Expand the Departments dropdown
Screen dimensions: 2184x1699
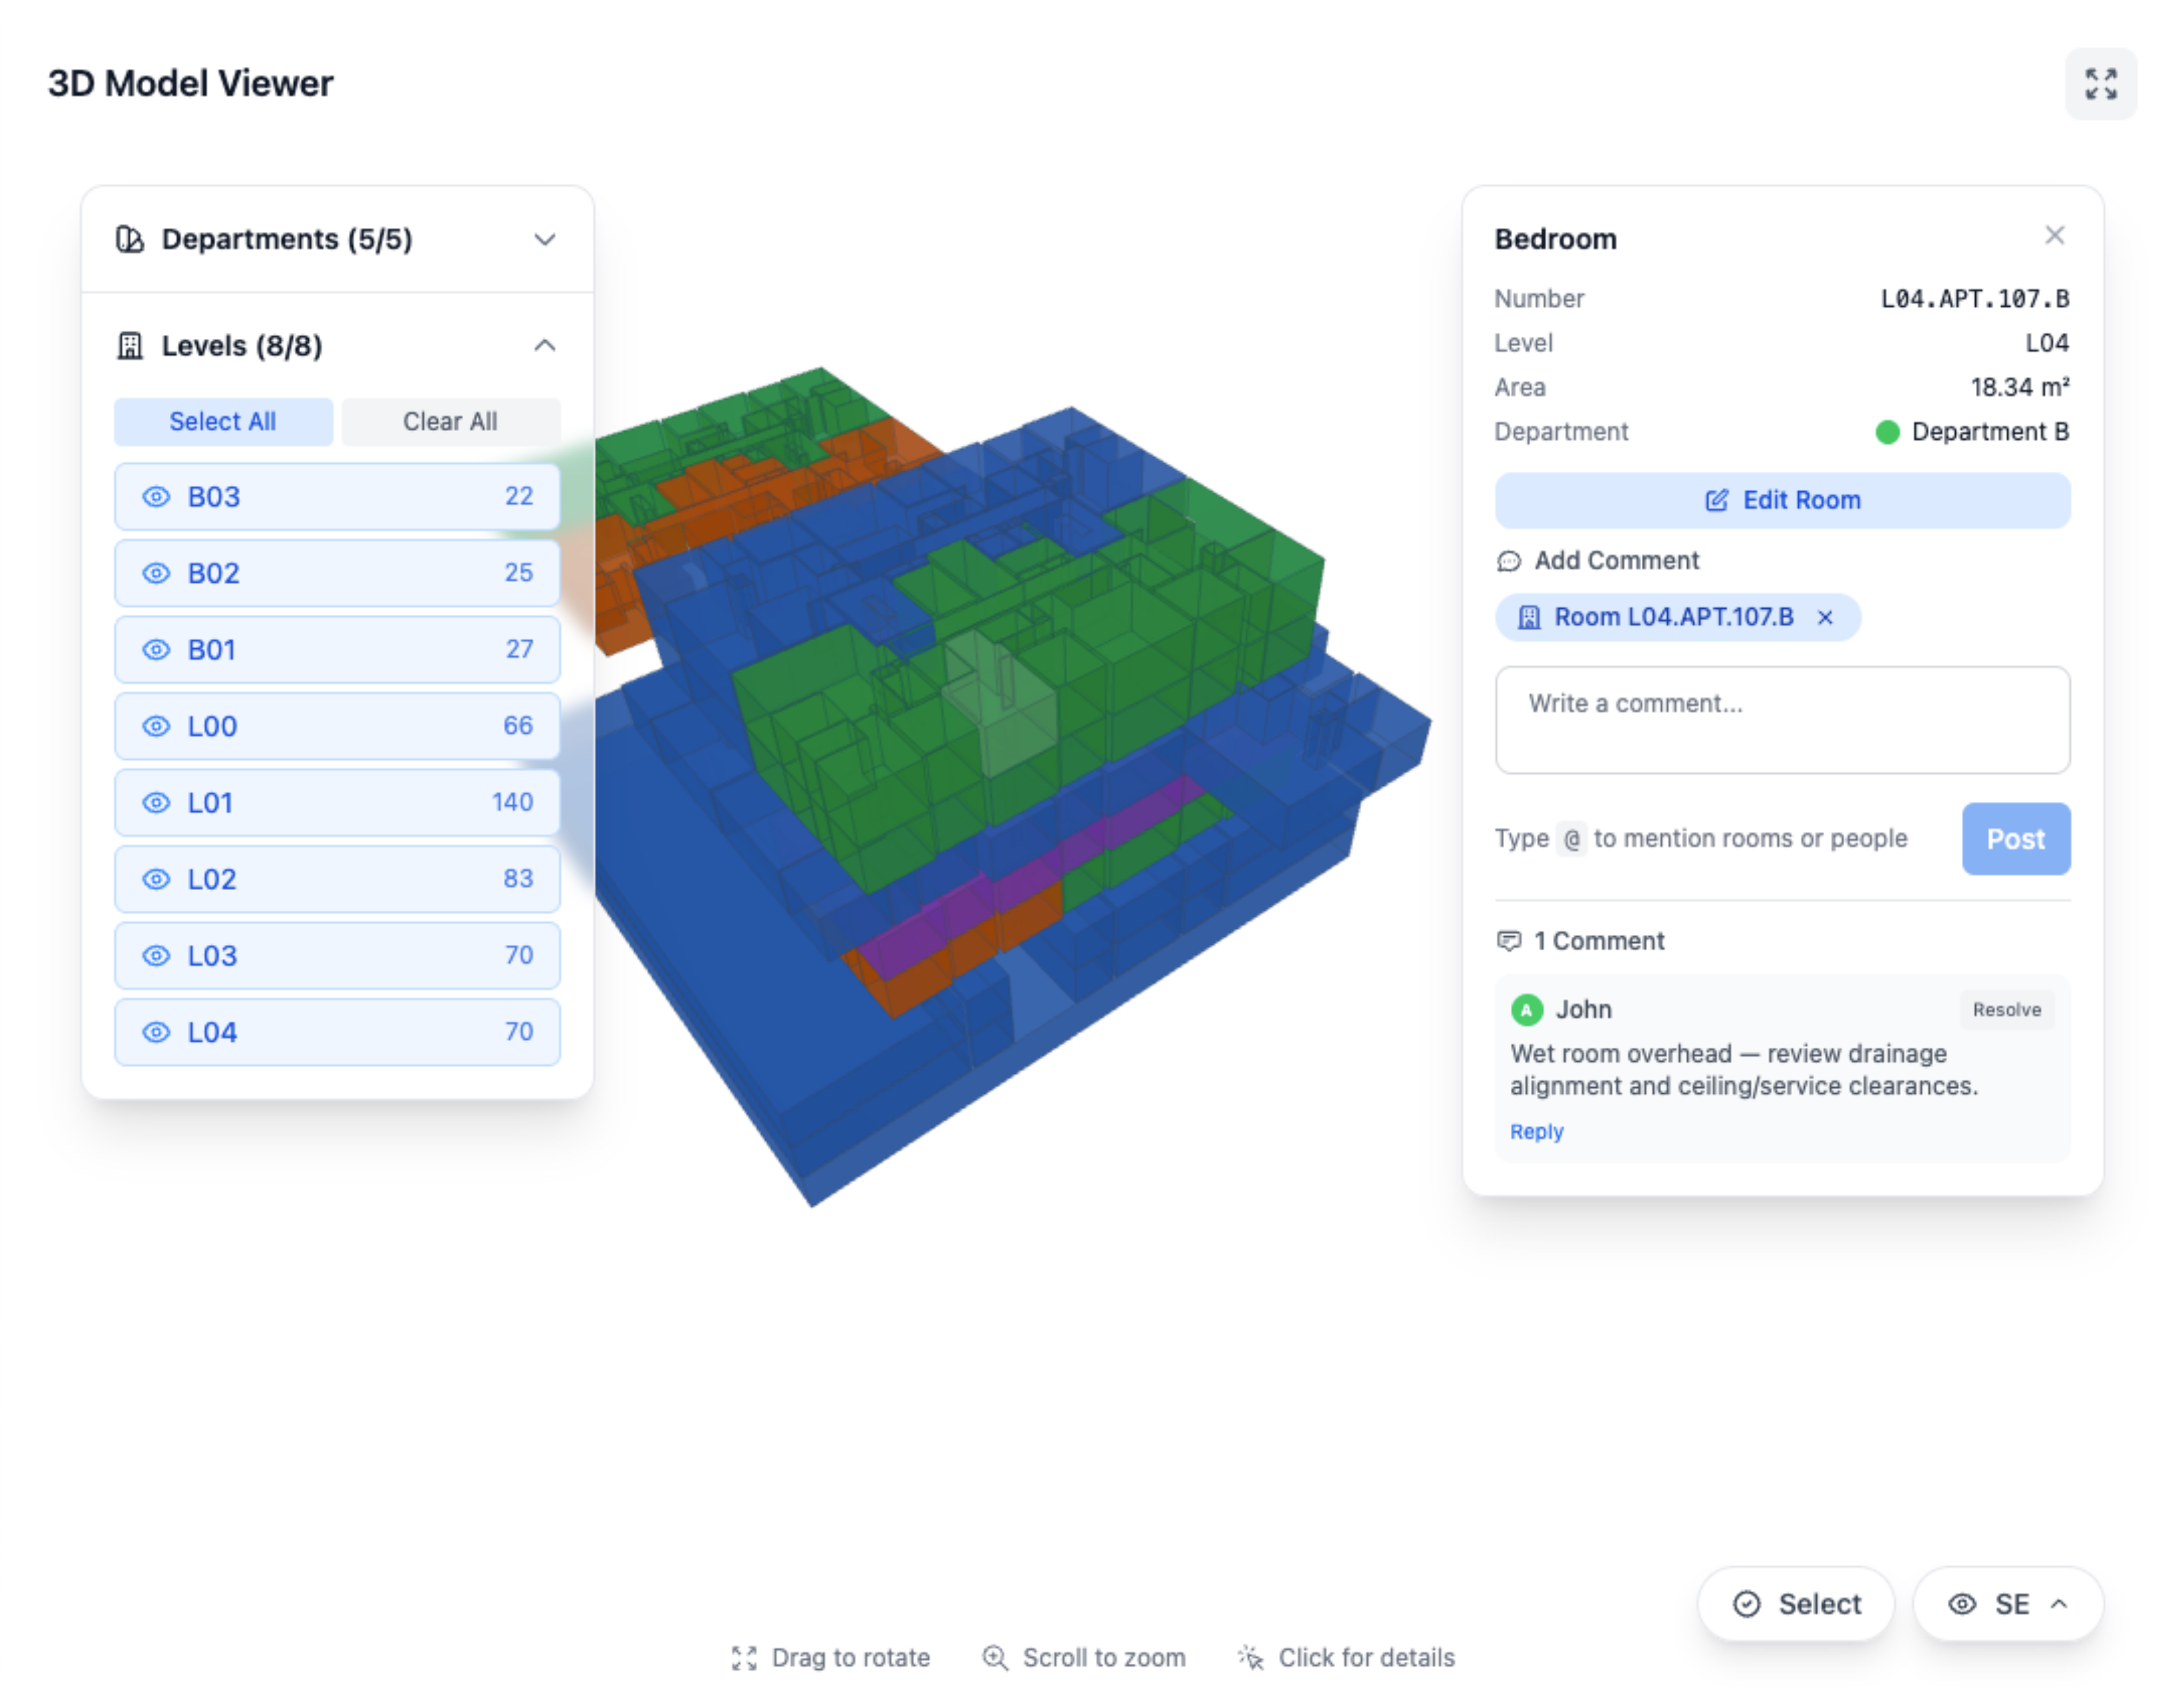point(545,239)
